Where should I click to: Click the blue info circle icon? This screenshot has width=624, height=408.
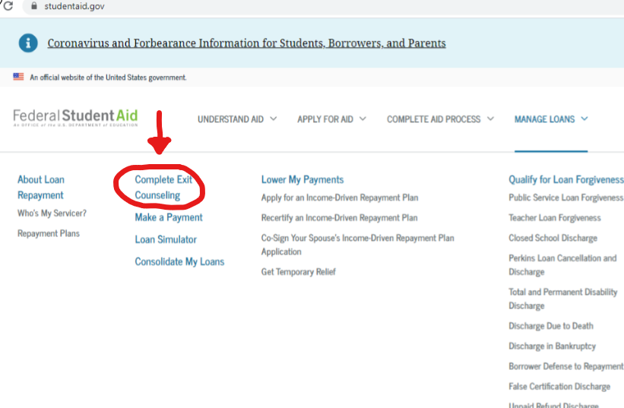(x=28, y=43)
